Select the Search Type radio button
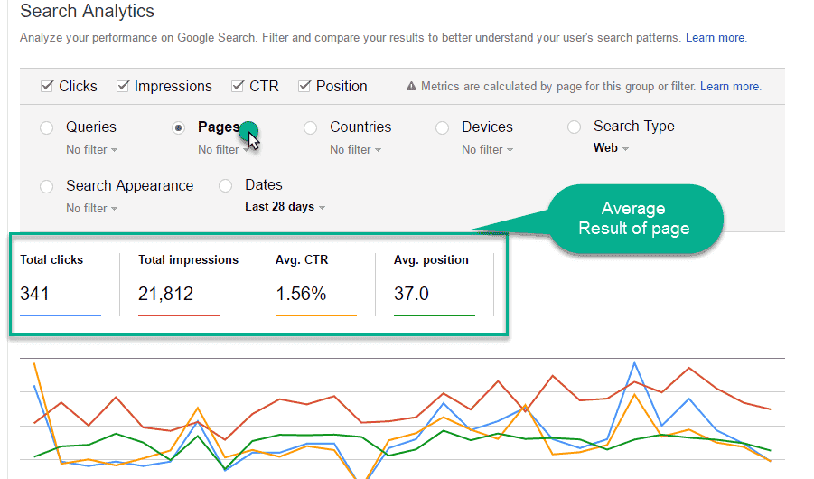The height and width of the screenshot is (479, 814). point(575,127)
